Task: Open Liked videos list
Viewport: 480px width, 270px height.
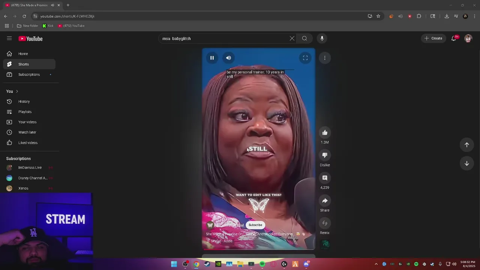Action: point(29,142)
